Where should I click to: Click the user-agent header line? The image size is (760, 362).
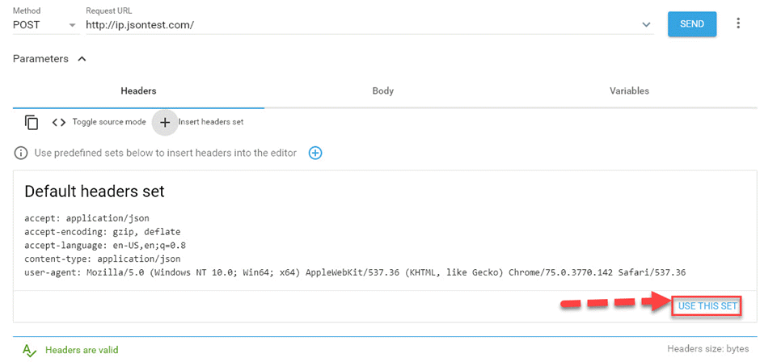pos(355,273)
